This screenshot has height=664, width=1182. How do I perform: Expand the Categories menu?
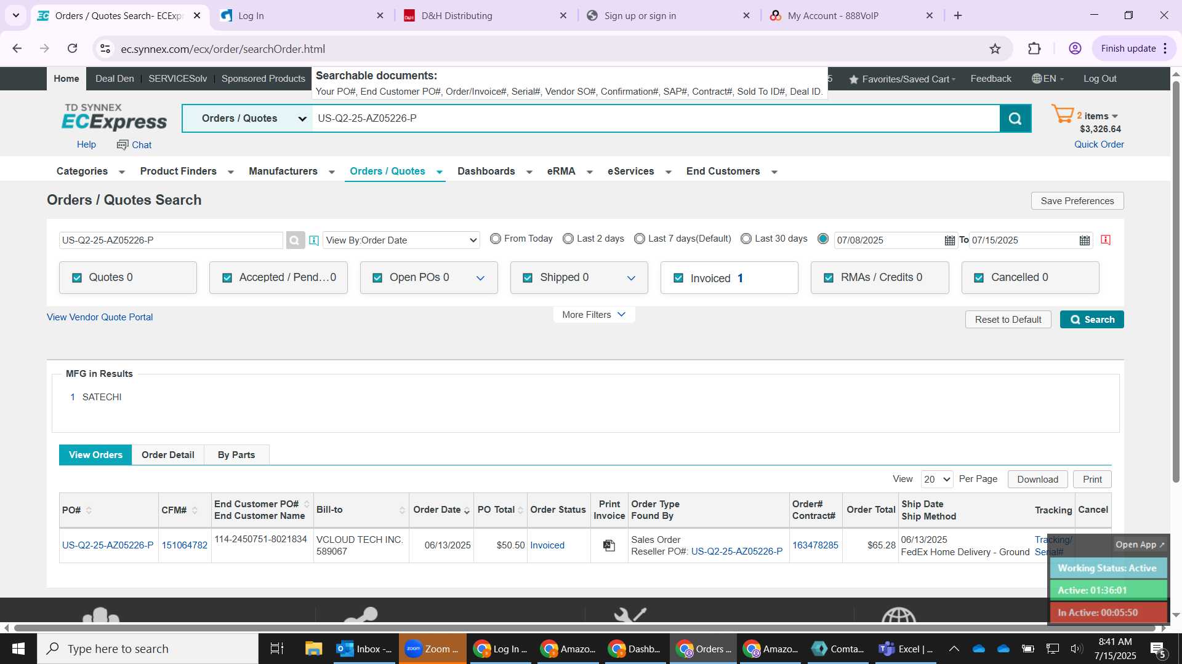pyautogui.click(x=90, y=172)
